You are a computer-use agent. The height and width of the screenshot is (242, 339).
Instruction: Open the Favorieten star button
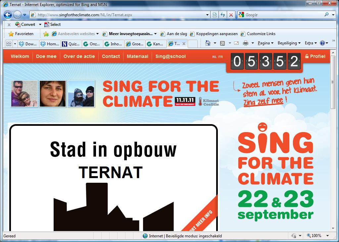click(x=21, y=34)
